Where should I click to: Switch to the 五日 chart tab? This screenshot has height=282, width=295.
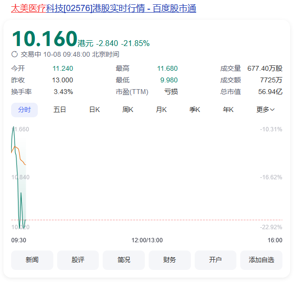coord(60,110)
